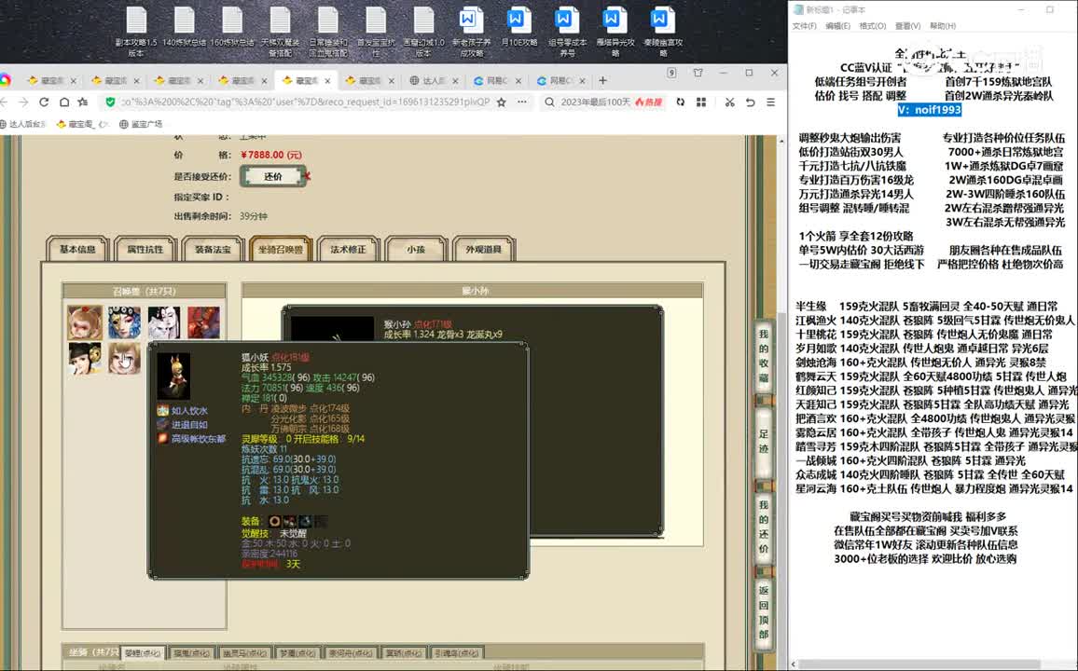
Task: Click 足迹 side button
Action: (x=763, y=443)
